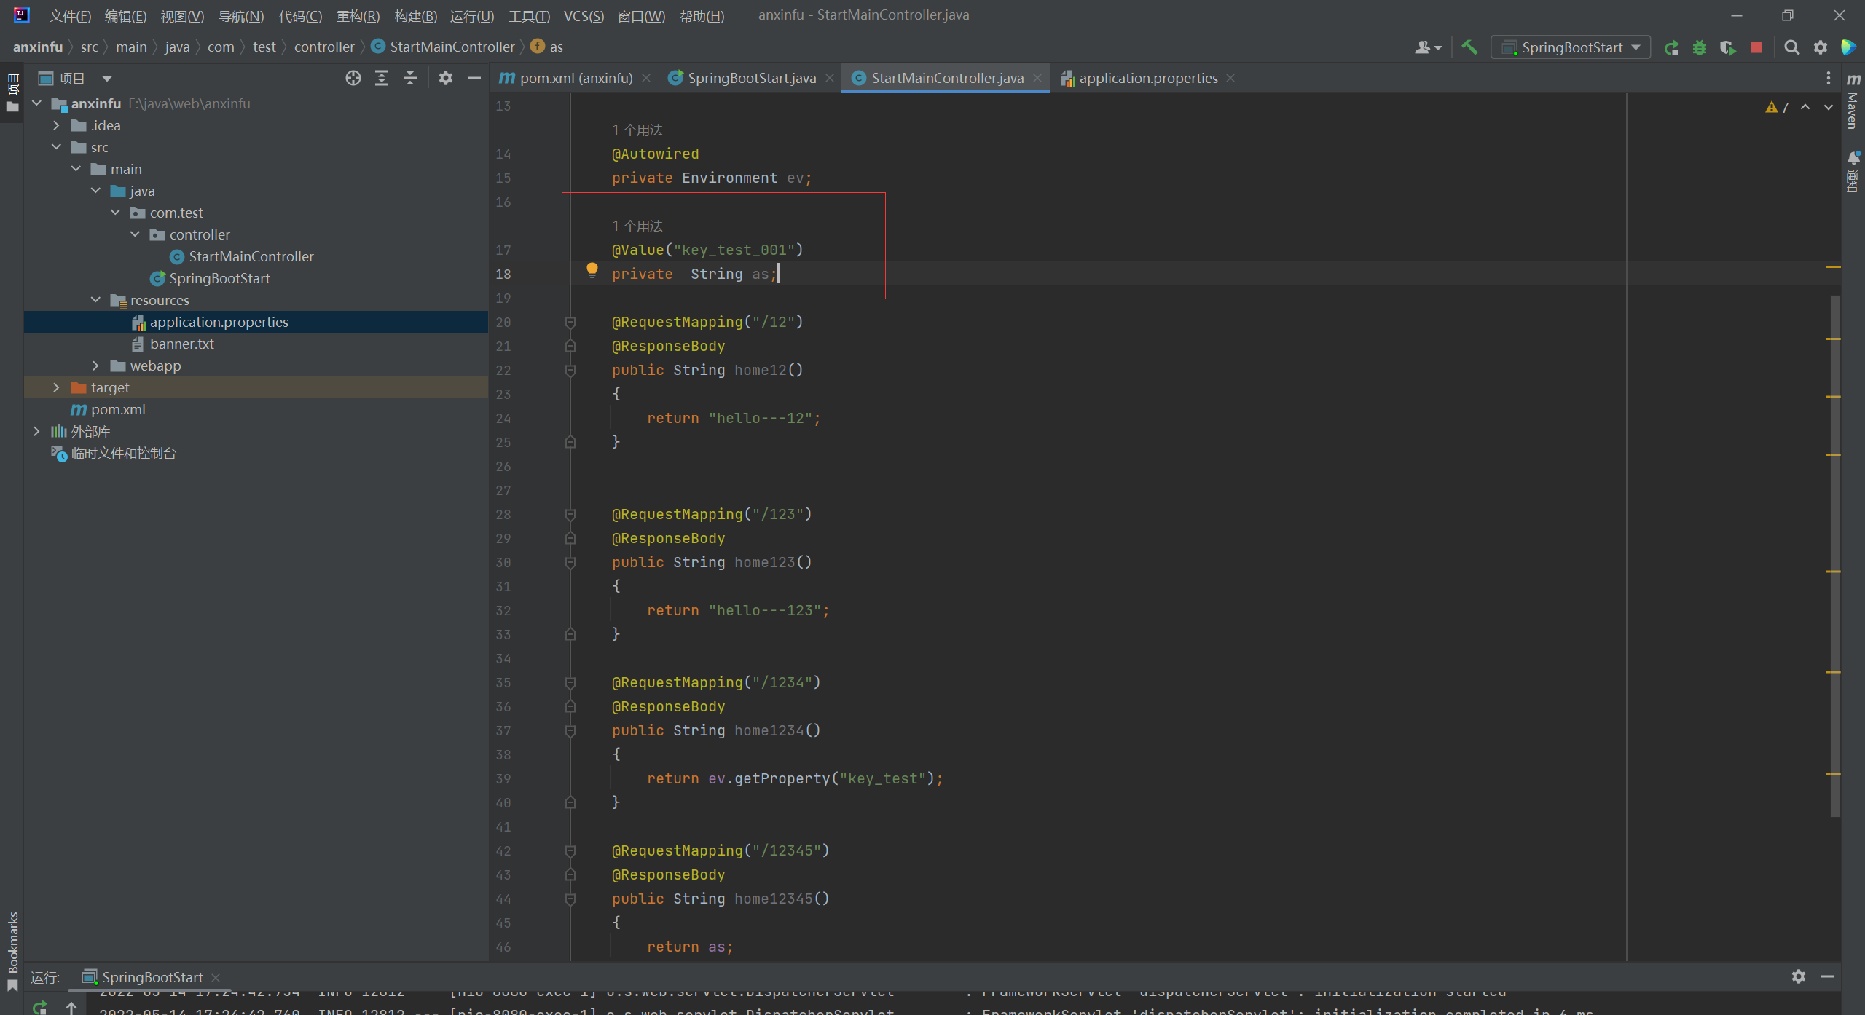Switch to the application.properties editor tab
This screenshot has width=1865, height=1015.
tap(1147, 78)
